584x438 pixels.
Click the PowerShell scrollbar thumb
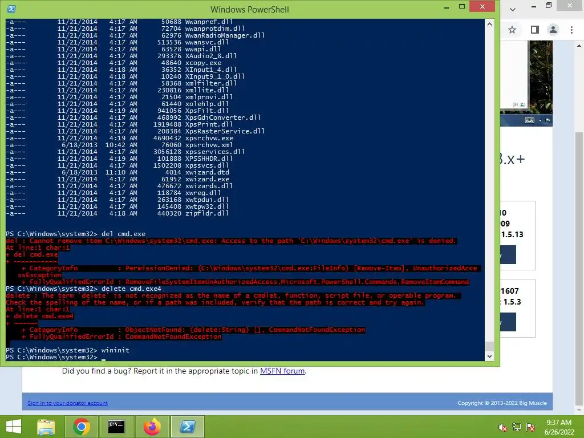coord(489,346)
